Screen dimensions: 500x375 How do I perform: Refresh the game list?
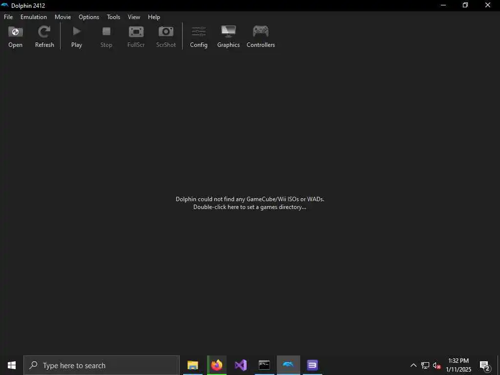pos(44,36)
